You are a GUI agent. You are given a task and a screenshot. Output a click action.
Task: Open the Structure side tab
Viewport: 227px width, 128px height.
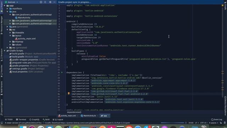[1, 55]
